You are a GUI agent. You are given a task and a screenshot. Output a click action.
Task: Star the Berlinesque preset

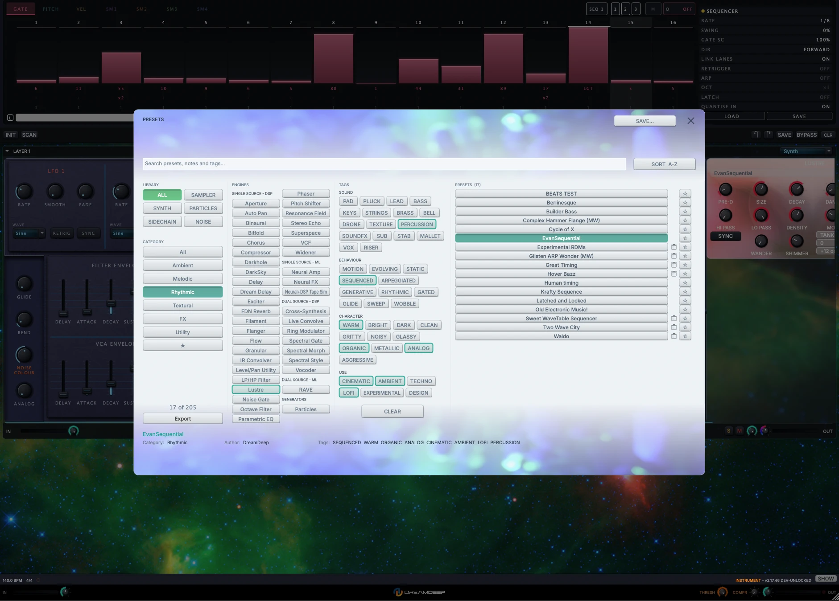pos(685,203)
